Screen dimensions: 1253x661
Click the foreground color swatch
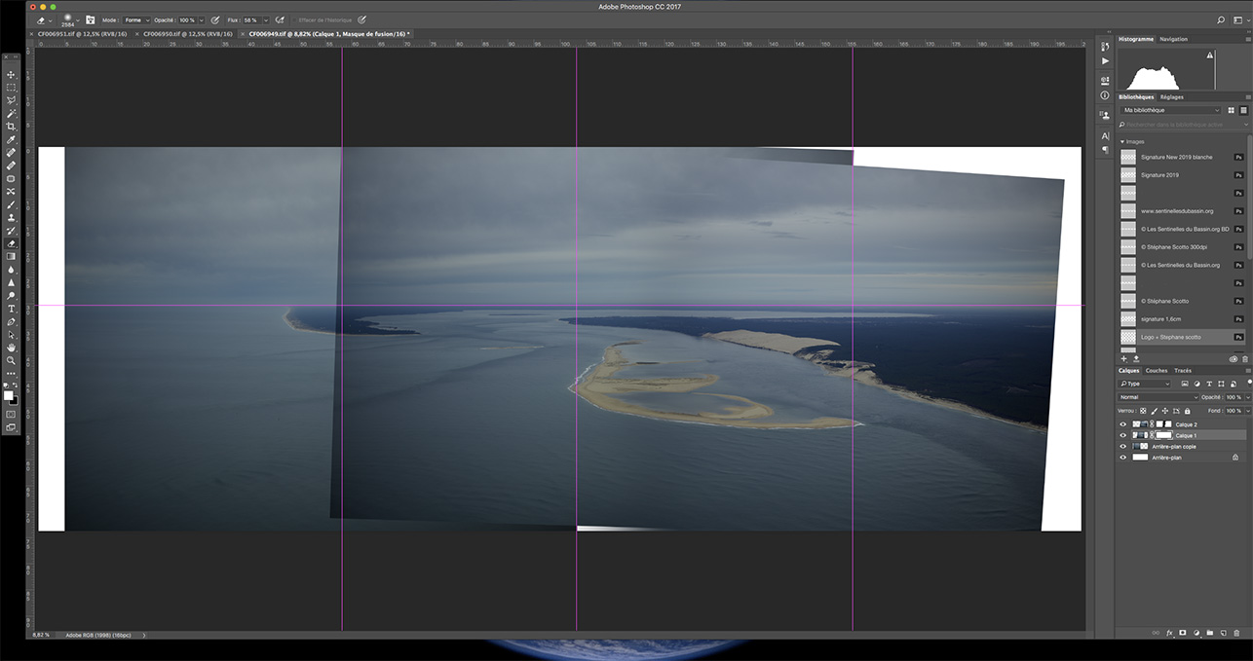tap(9, 396)
